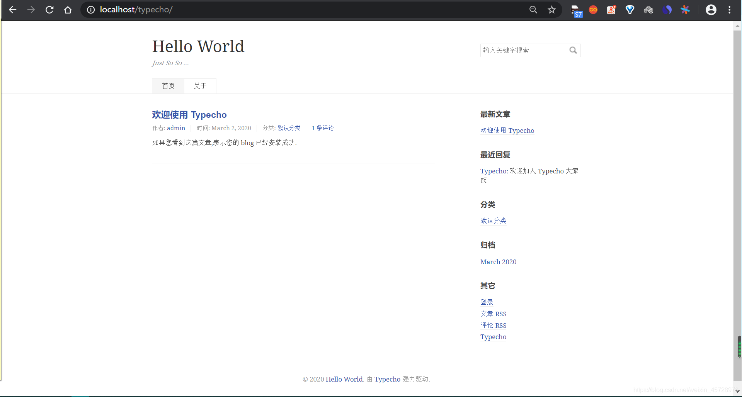Screen dimensions: 742x397
Task: View site information icon in address bar
Action: 91,10
